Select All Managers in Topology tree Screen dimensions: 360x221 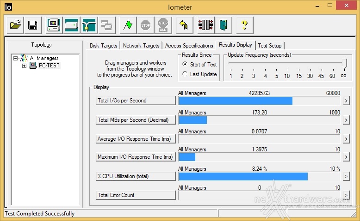44,58
